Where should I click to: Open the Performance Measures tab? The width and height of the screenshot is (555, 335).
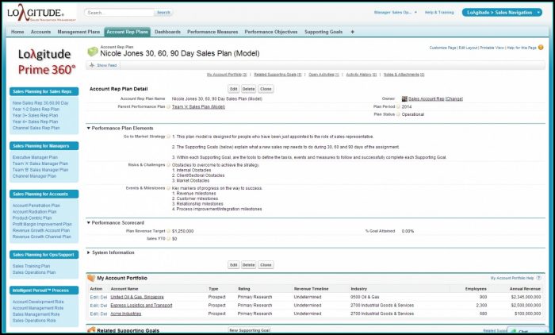click(212, 32)
